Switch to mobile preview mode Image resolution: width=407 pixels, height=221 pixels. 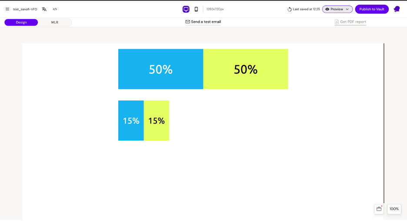[196, 9]
